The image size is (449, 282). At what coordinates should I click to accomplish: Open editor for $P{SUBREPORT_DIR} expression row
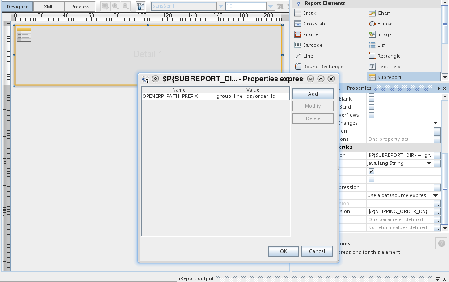pyautogui.click(x=437, y=156)
